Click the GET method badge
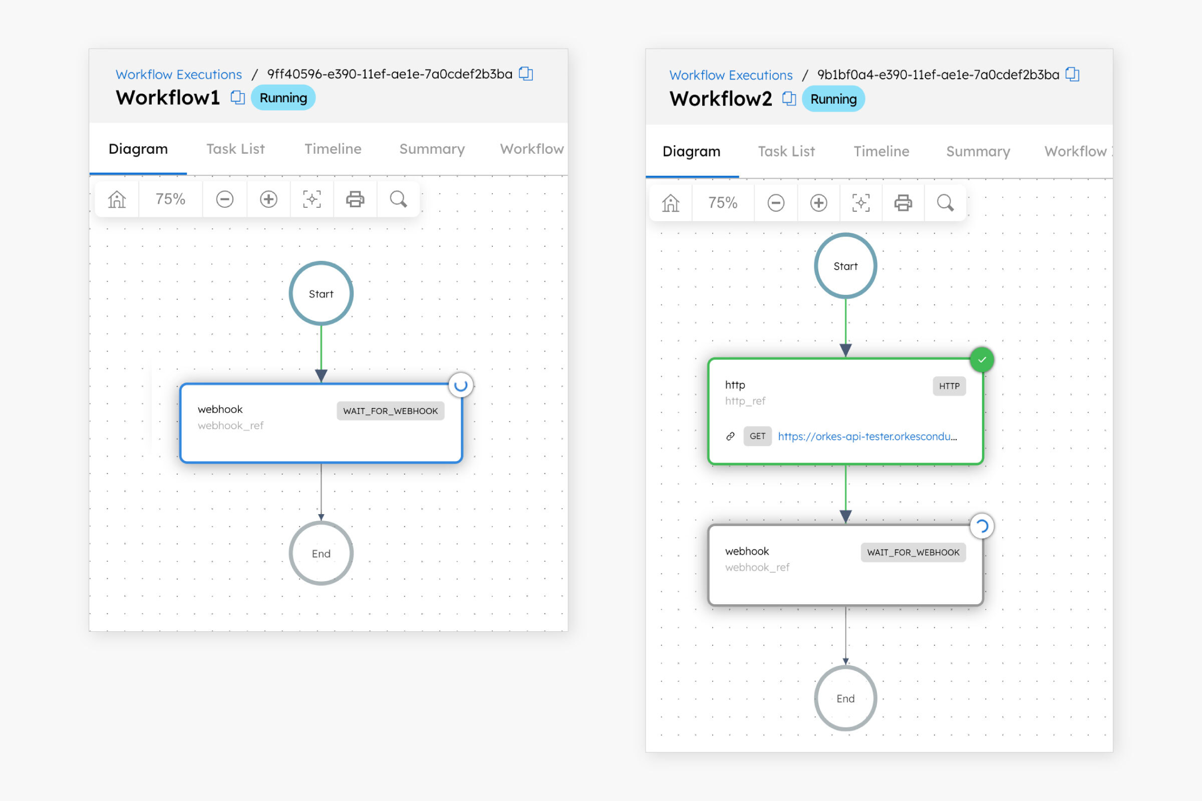The height and width of the screenshot is (801, 1202). click(x=757, y=436)
